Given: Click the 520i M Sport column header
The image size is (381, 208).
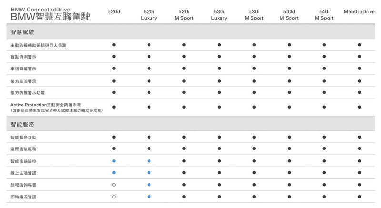Looking at the screenshot, I should [184, 15].
